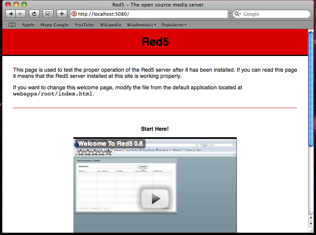Open the bookmarks book icon
Image resolution: width=316 pixels, height=235 pixels.
coord(12,25)
